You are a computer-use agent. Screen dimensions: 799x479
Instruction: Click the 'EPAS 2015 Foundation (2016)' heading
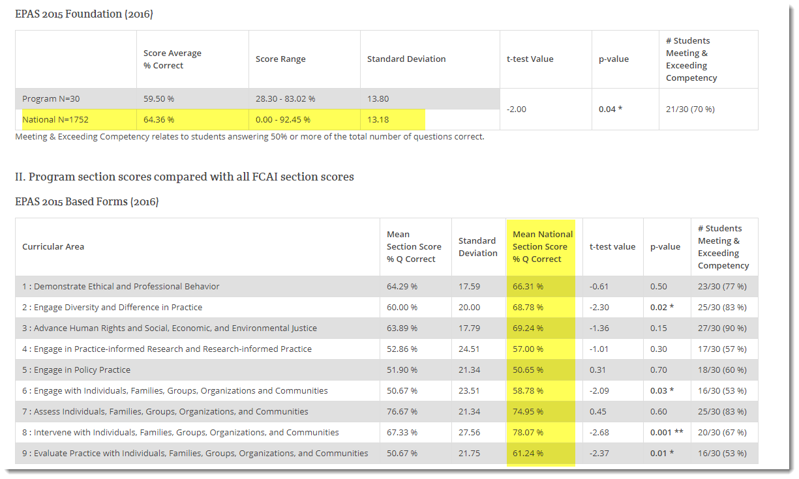point(84,14)
